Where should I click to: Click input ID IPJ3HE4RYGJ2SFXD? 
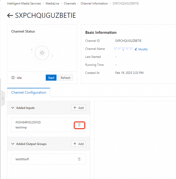[28, 122]
